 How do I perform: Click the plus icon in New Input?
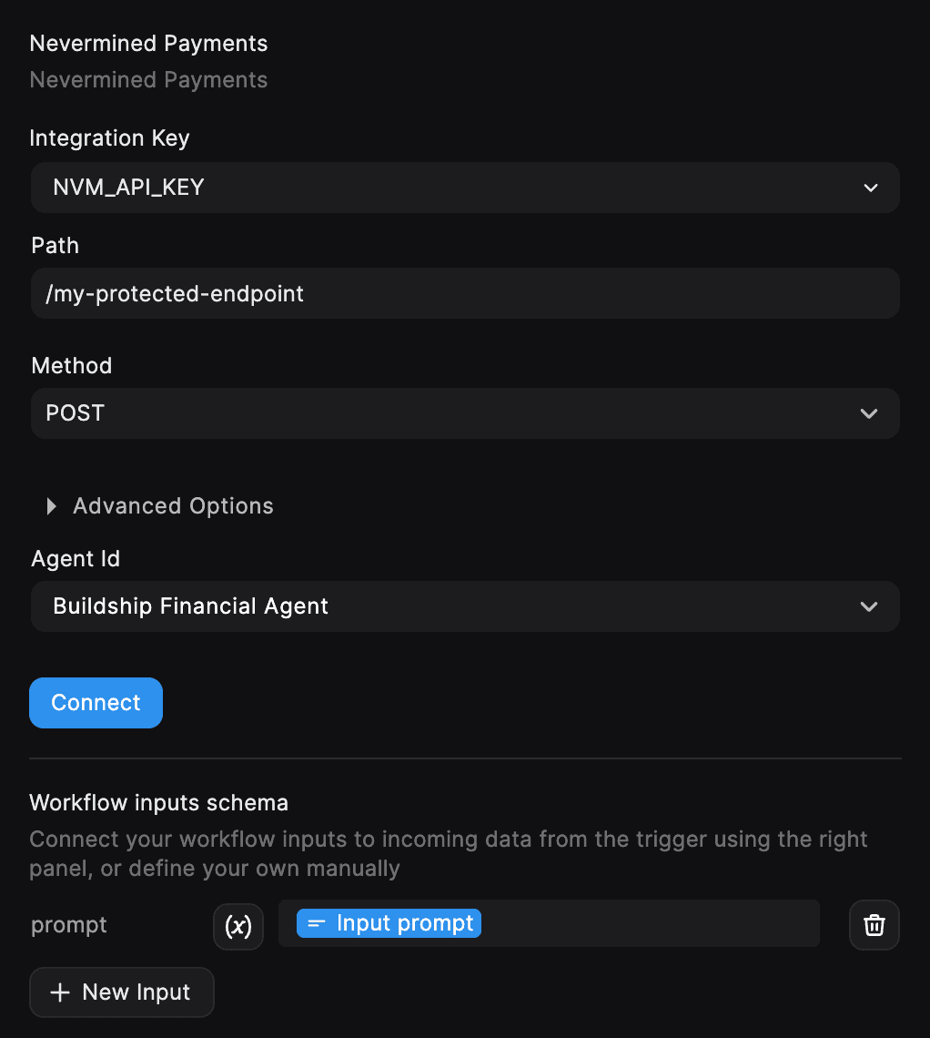tap(60, 992)
